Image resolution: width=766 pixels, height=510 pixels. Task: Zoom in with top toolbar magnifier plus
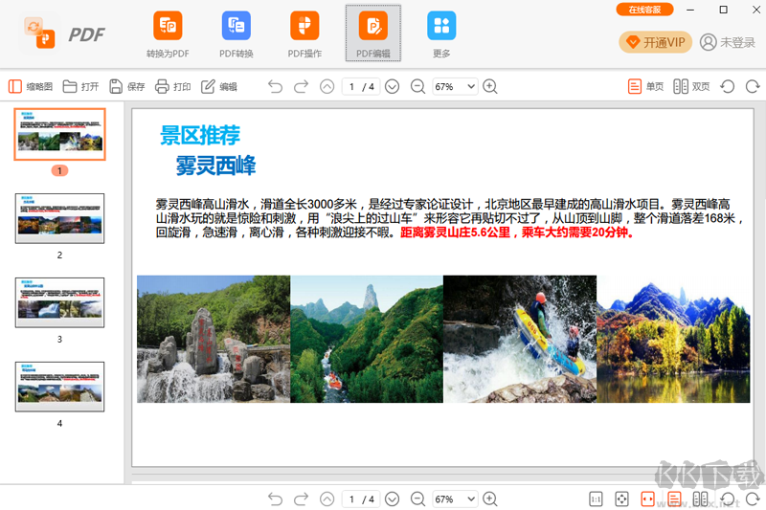pos(490,87)
